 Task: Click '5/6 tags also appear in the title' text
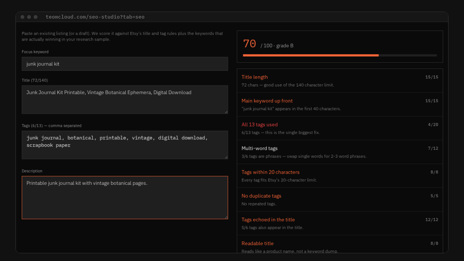coord(273,228)
